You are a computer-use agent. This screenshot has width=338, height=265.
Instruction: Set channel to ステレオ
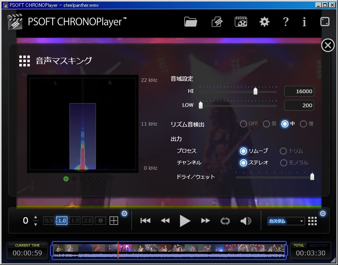coord(243,163)
